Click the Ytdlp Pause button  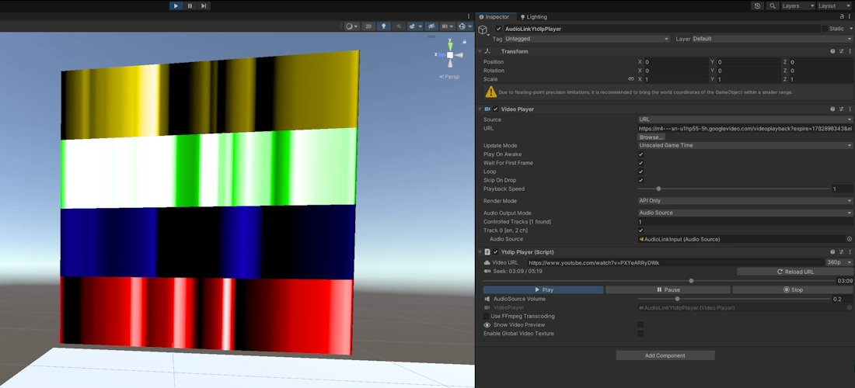point(668,290)
